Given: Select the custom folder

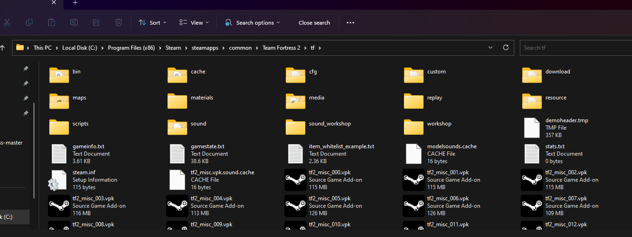Looking at the screenshot, I should click(x=425, y=74).
